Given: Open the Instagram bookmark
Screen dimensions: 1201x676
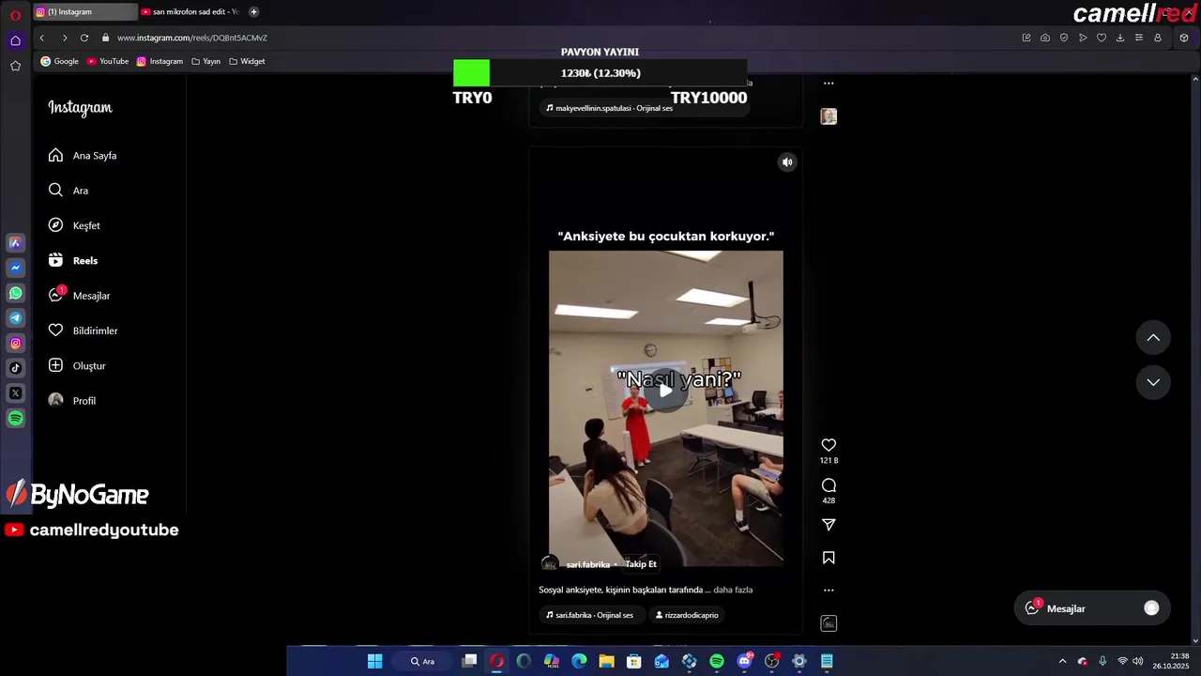Looking at the screenshot, I should point(160,61).
